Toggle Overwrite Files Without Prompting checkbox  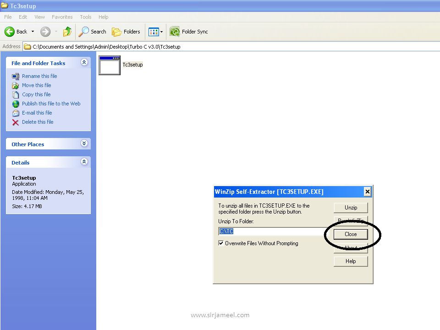pyautogui.click(x=221, y=243)
